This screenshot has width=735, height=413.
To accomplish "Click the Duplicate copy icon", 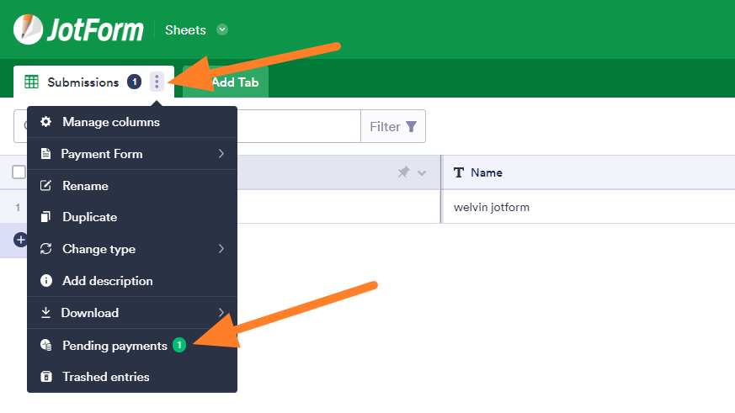I will (x=46, y=217).
